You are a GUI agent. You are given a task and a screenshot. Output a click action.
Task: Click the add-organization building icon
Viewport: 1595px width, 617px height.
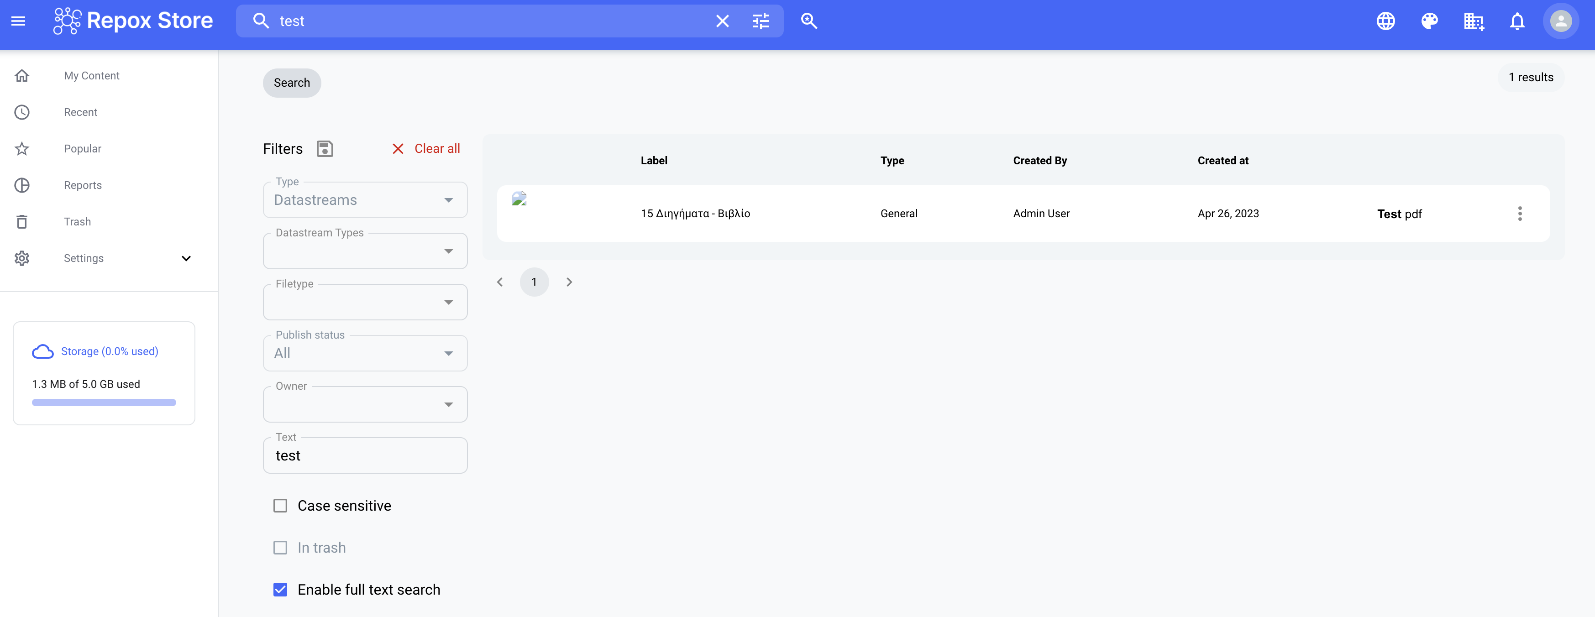click(x=1474, y=21)
